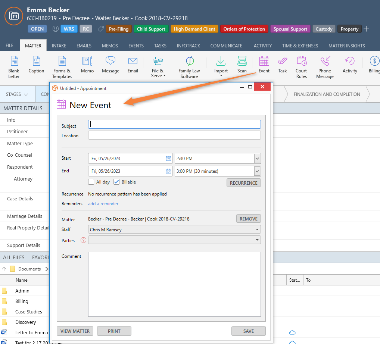
Task: Select the High Demand Client orange tag
Action: click(194, 29)
